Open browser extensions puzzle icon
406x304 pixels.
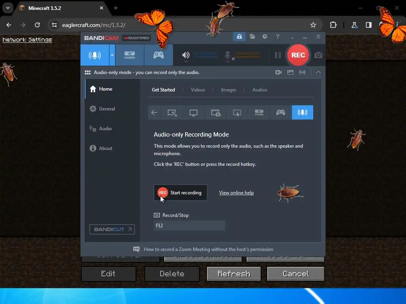pos(333,25)
